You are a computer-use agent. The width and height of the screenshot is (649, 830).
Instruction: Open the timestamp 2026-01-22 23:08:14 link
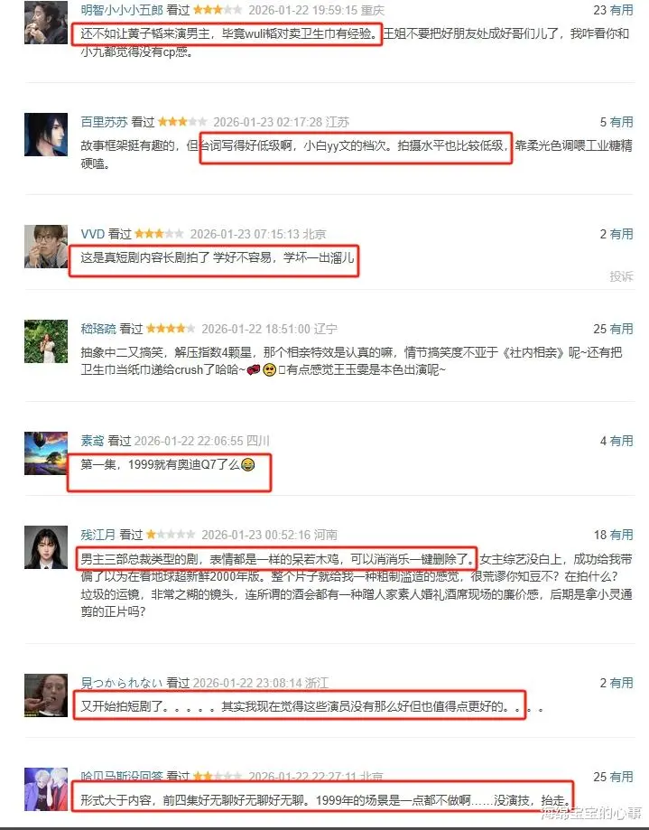[244, 683]
